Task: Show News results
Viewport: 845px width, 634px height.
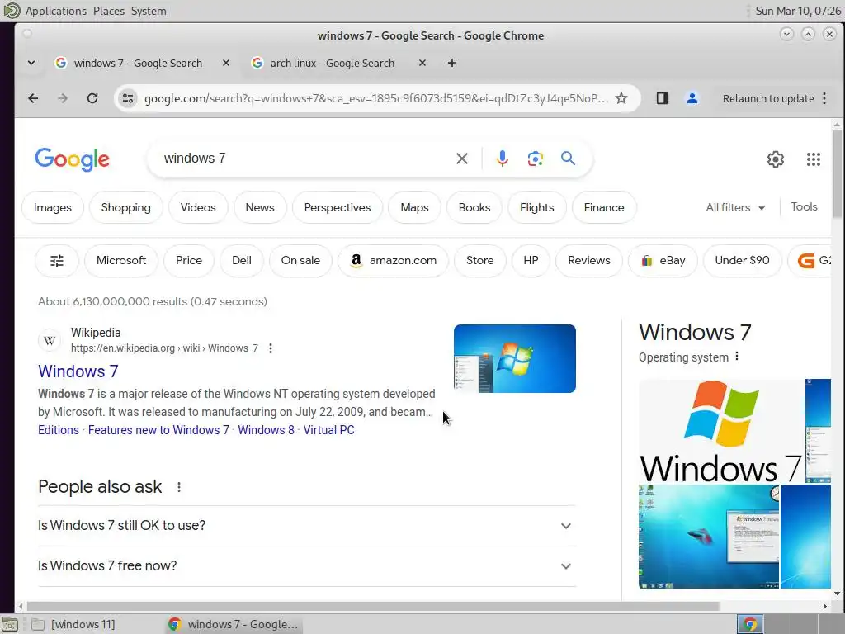Action: click(260, 207)
